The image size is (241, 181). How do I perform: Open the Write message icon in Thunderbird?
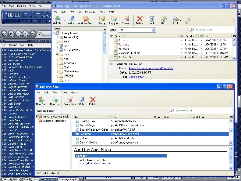[x=71, y=20]
